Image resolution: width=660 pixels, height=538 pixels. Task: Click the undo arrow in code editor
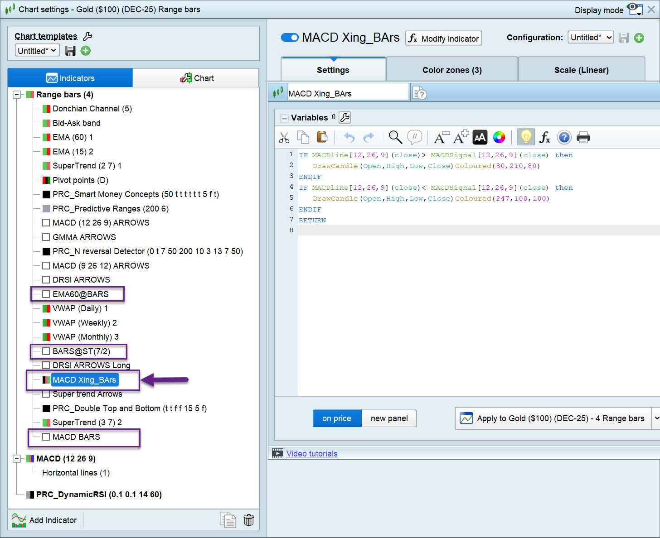[349, 137]
